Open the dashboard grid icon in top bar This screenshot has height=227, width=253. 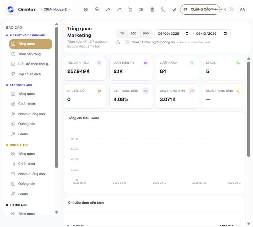pos(86,10)
